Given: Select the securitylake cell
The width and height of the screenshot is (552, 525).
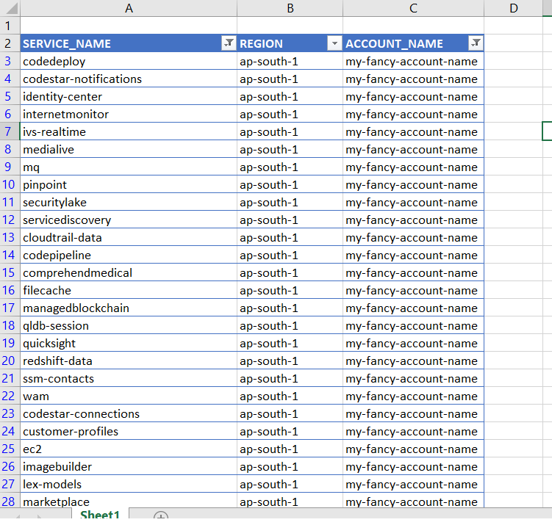Looking at the screenshot, I should 129,202.
